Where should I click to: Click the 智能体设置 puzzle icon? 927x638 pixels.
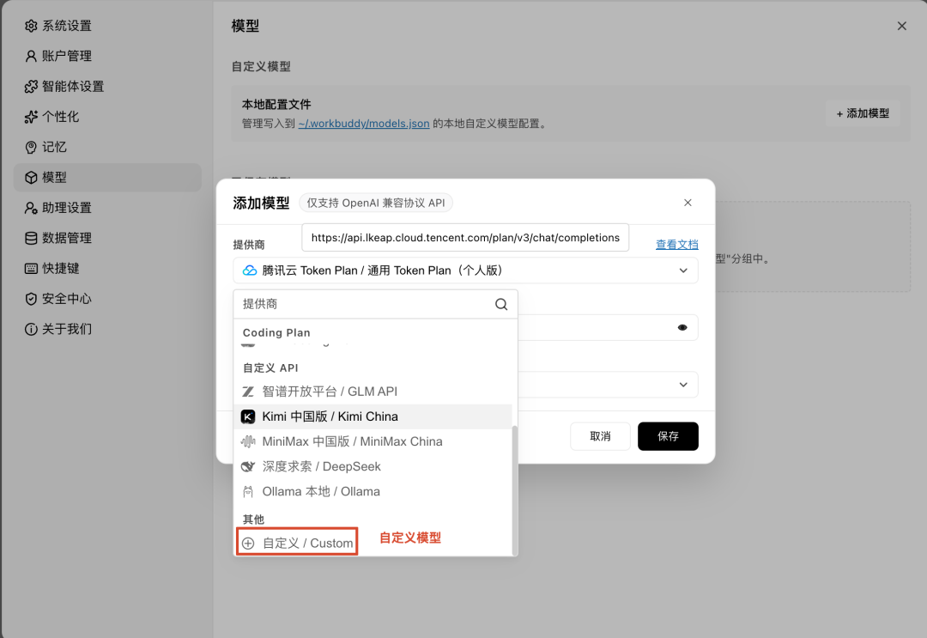point(31,87)
